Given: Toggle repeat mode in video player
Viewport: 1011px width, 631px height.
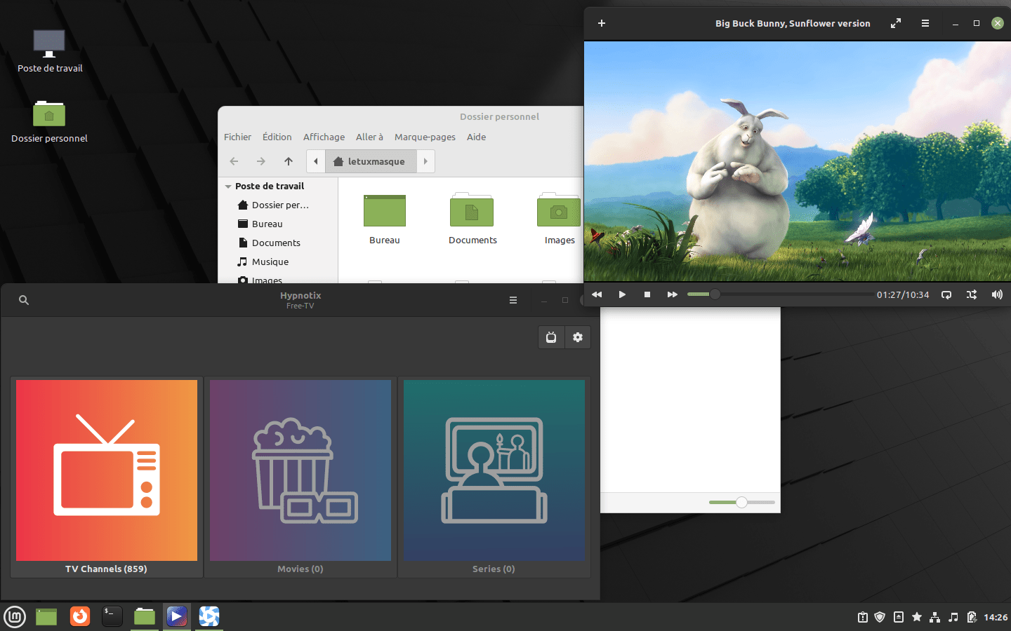Looking at the screenshot, I should (x=946, y=294).
